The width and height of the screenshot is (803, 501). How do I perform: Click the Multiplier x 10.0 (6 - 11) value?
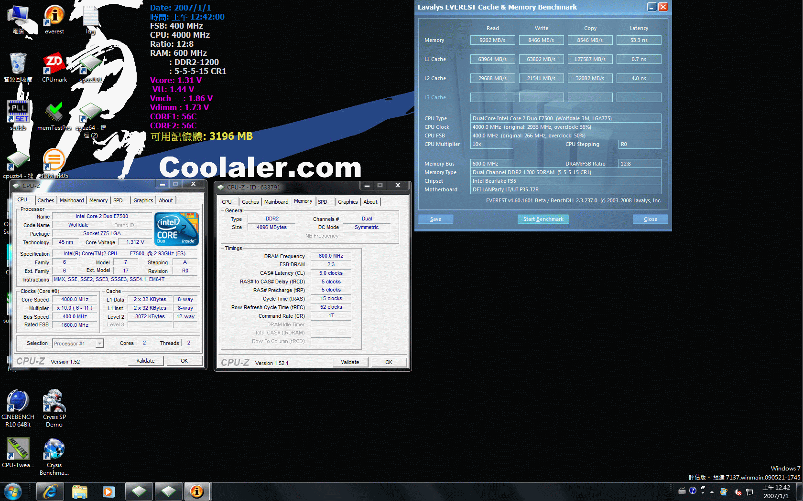[x=75, y=308]
